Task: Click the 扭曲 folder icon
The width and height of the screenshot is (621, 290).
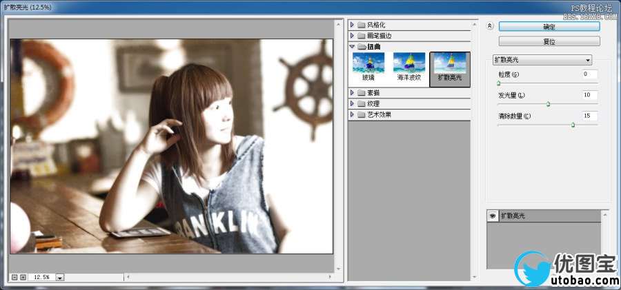Action: [361, 47]
